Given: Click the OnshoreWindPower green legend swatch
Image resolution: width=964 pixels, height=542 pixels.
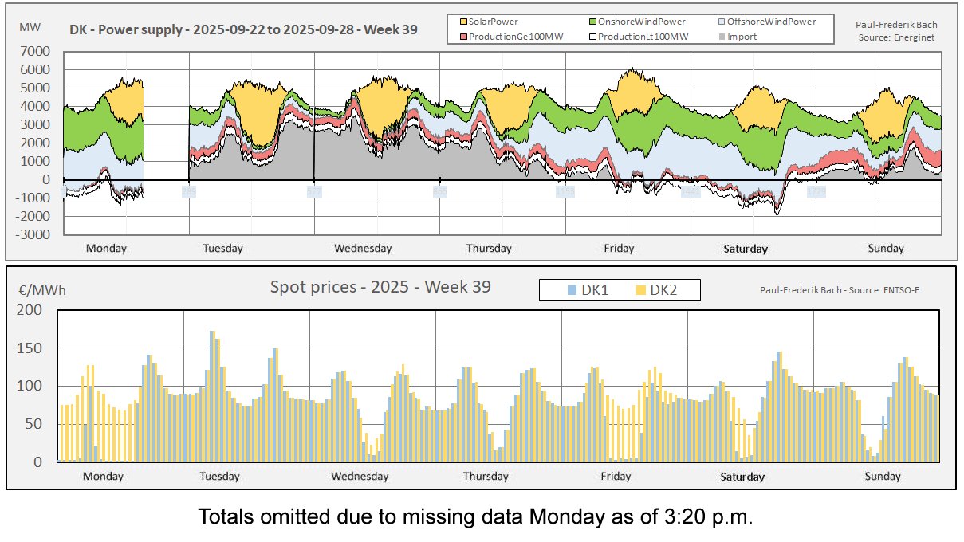Looking at the screenshot, I should pyautogui.click(x=591, y=22).
